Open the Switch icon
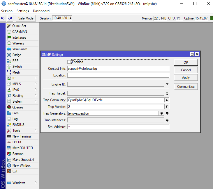Viewport: 213px width, 189px height. coord(9,67)
